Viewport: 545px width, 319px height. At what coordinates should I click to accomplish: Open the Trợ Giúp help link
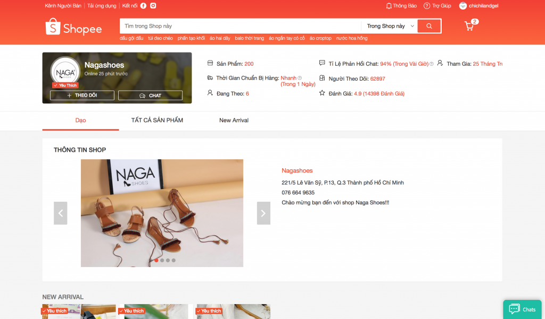[441, 6]
